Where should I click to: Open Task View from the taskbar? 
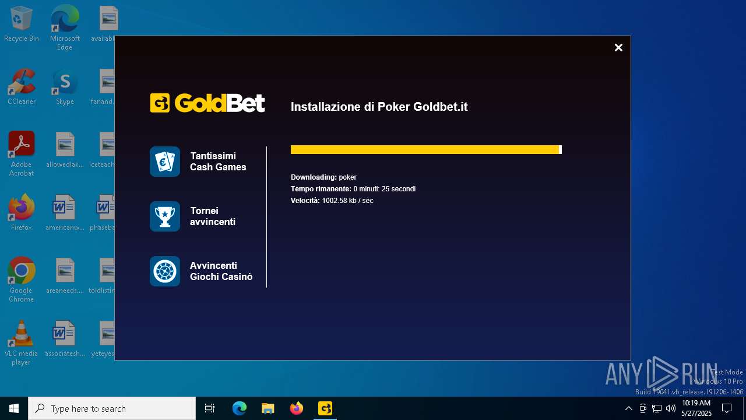210,408
